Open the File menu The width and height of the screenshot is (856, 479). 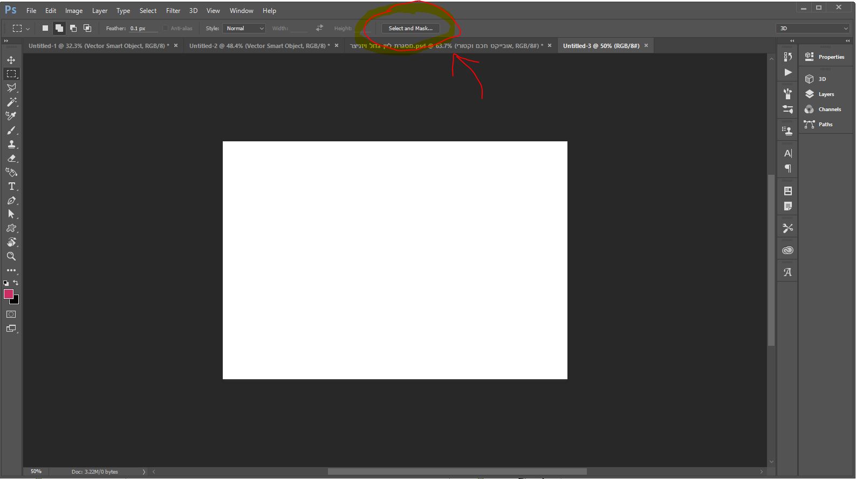click(x=31, y=11)
